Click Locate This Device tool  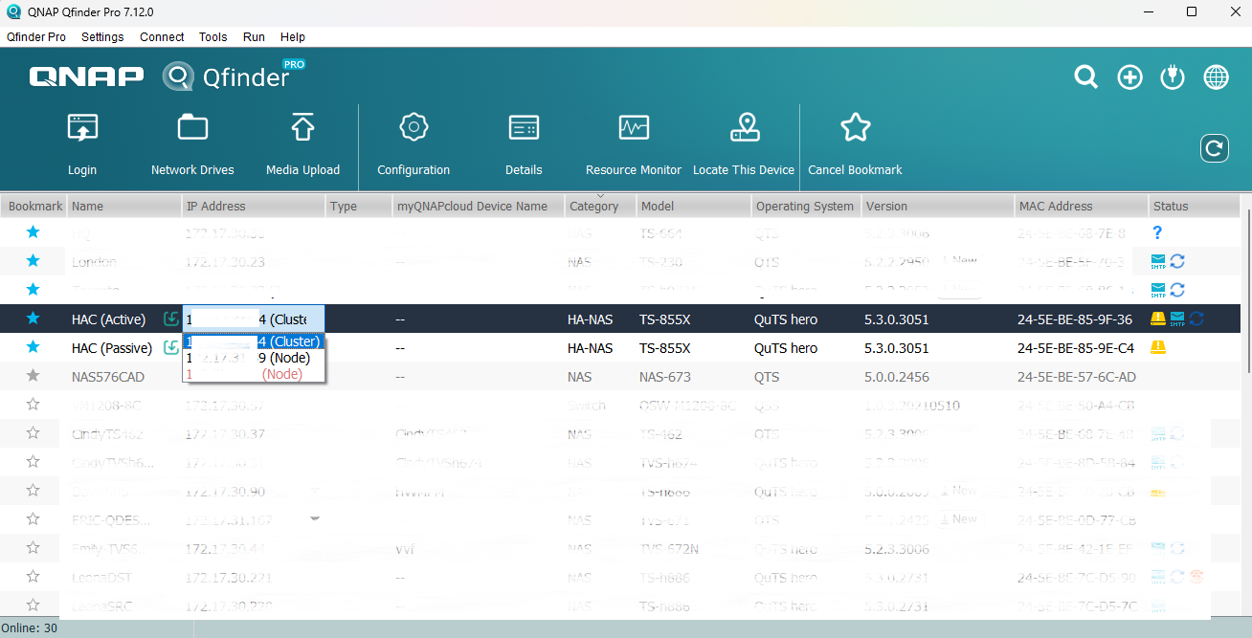[x=744, y=143]
